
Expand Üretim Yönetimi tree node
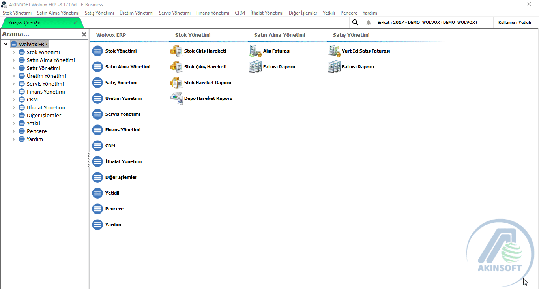[13, 76]
